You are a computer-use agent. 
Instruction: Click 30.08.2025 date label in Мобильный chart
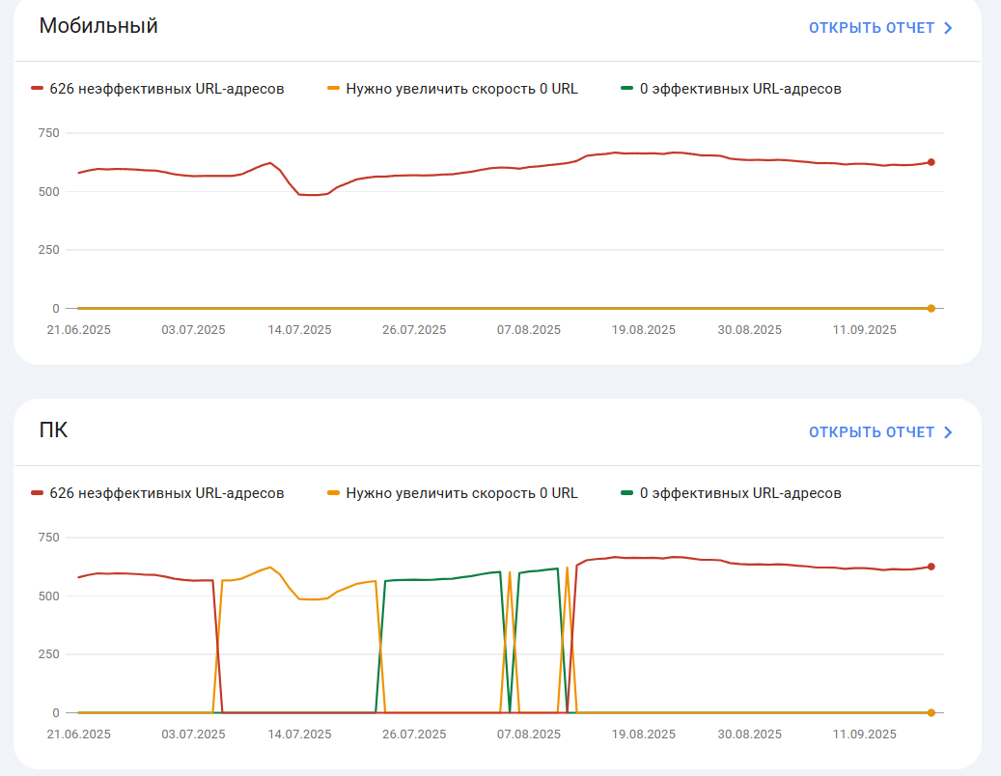tap(749, 330)
